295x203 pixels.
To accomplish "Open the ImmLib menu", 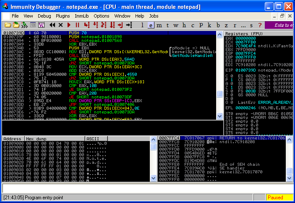I will coord(81,15).
